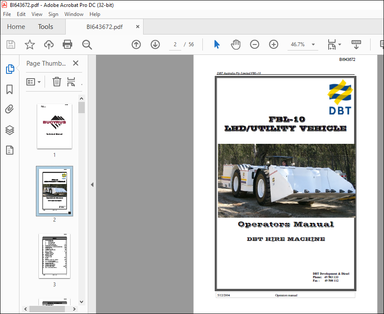Click the comment tool icon at toolbar edge
Image resolution: width=384 pixels, height=314 pixels.
coord(382,44)
